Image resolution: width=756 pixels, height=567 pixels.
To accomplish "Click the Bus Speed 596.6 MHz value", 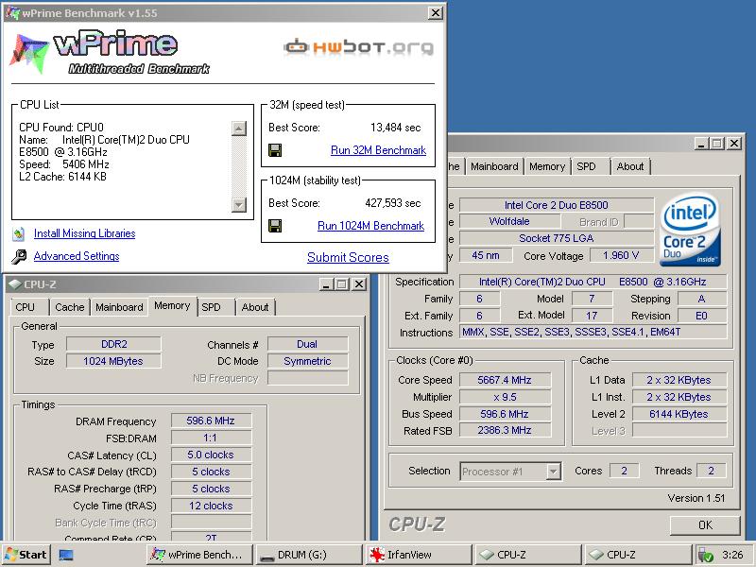I will (x=505, y=414).
